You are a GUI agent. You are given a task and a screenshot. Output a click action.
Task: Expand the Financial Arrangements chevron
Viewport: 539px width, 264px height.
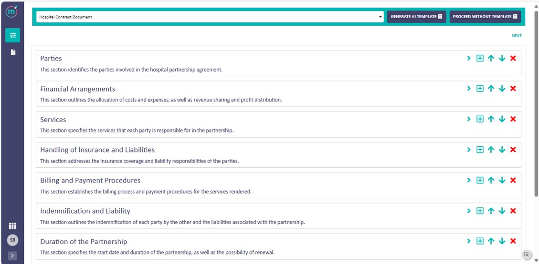click(x=468, y=89)
